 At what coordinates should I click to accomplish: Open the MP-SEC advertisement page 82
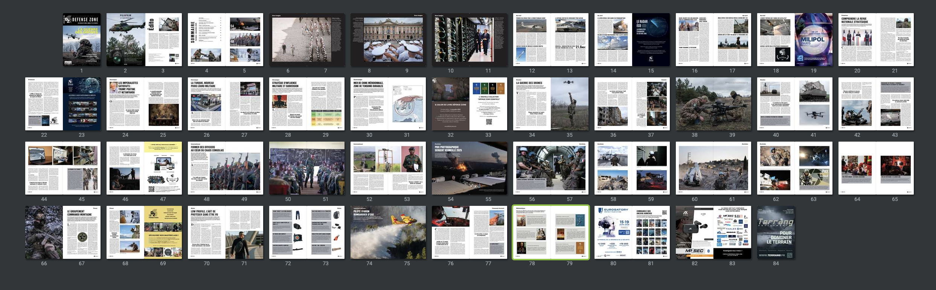coord(694,233)
